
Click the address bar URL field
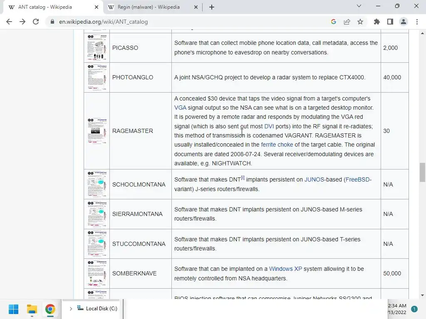click(188, 22)
